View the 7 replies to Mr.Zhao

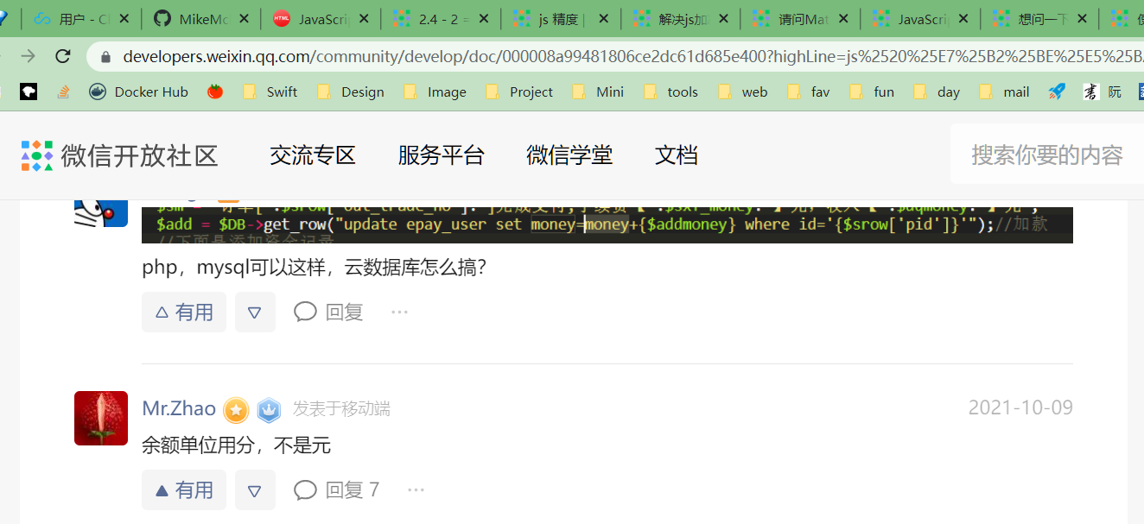pyautogui.click(x=336, y=489)
